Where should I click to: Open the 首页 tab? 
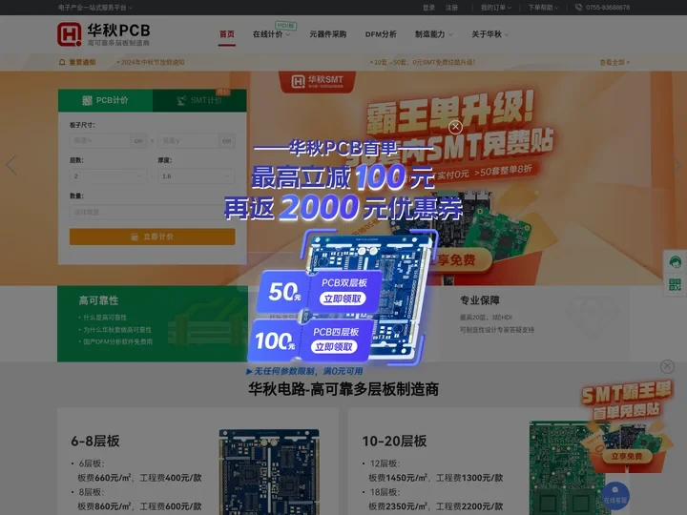(x=226, y=34)
